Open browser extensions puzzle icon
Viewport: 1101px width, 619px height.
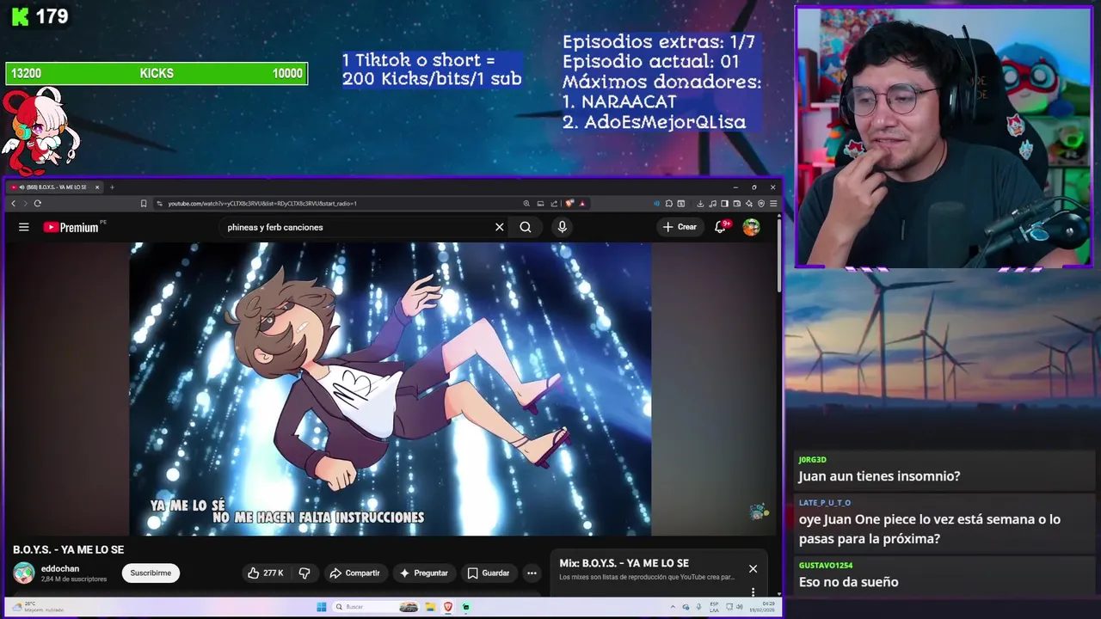[x=669, y=204]
